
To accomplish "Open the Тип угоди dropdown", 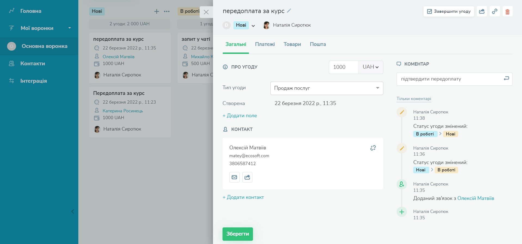I will point(326,88).
